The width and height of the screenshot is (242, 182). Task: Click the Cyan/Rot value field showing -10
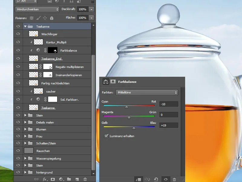tap(169, 104)
